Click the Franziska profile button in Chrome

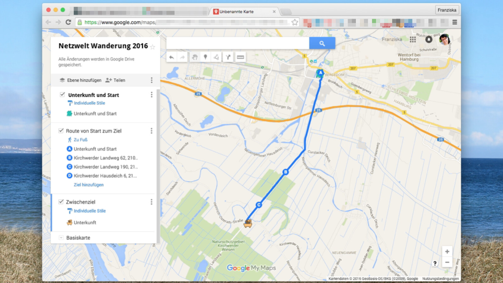pos(447,10)
